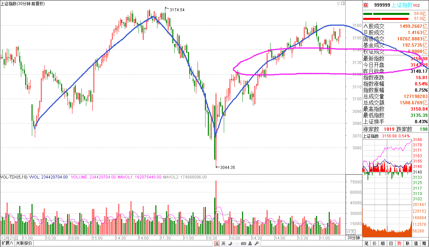Click the red G icon beside 999999
This screenshot has height=247, width=429.
[x=366, y=5]
